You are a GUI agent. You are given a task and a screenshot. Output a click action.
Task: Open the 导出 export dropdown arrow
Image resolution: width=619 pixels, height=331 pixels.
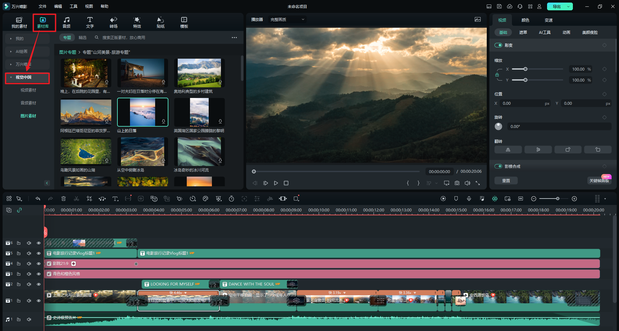point(568,6)
